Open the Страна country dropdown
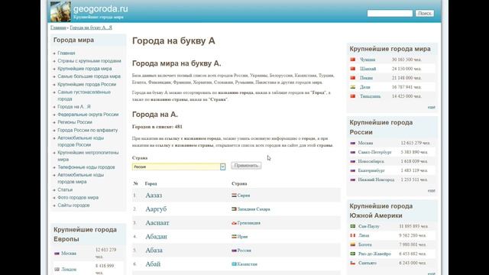This screenshot has height=275, width=489. [x=179, y=167]
